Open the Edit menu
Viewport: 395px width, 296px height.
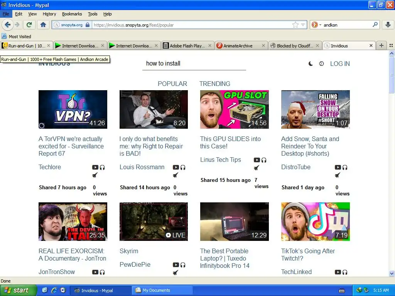pos(19,14)
